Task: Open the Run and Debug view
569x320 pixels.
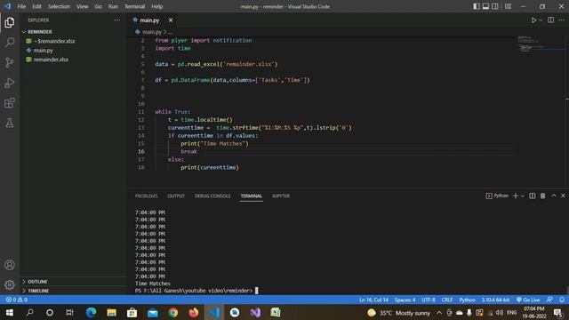Action: pos(10,83)
